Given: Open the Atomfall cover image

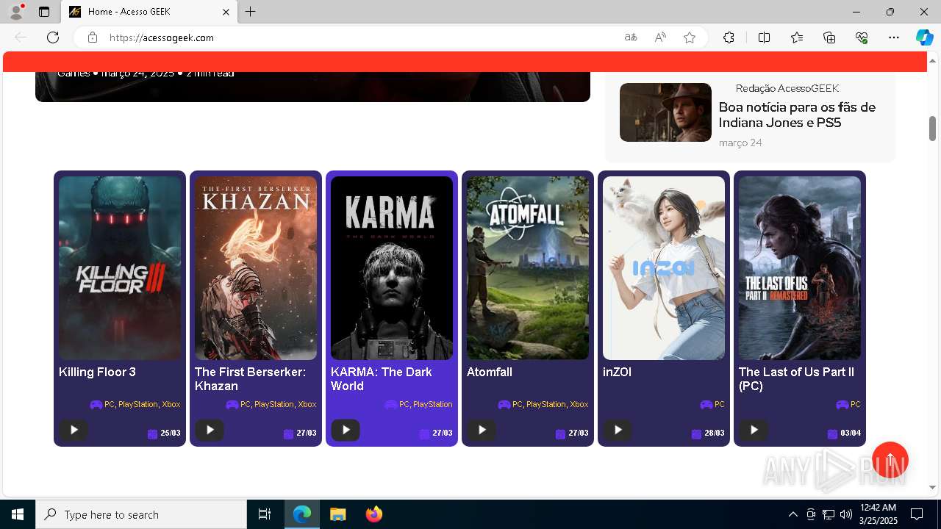Looking at the screenshot, I should (528, 268).
